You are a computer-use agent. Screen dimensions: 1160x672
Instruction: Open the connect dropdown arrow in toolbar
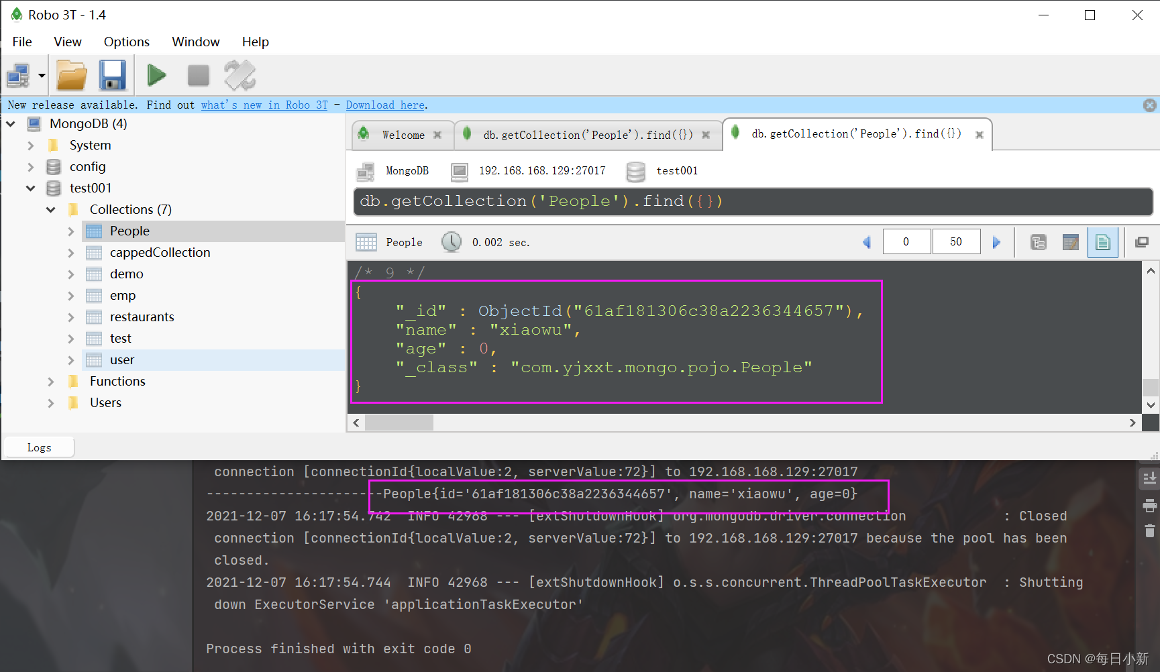pyautogui.click(x=42, y=76)
